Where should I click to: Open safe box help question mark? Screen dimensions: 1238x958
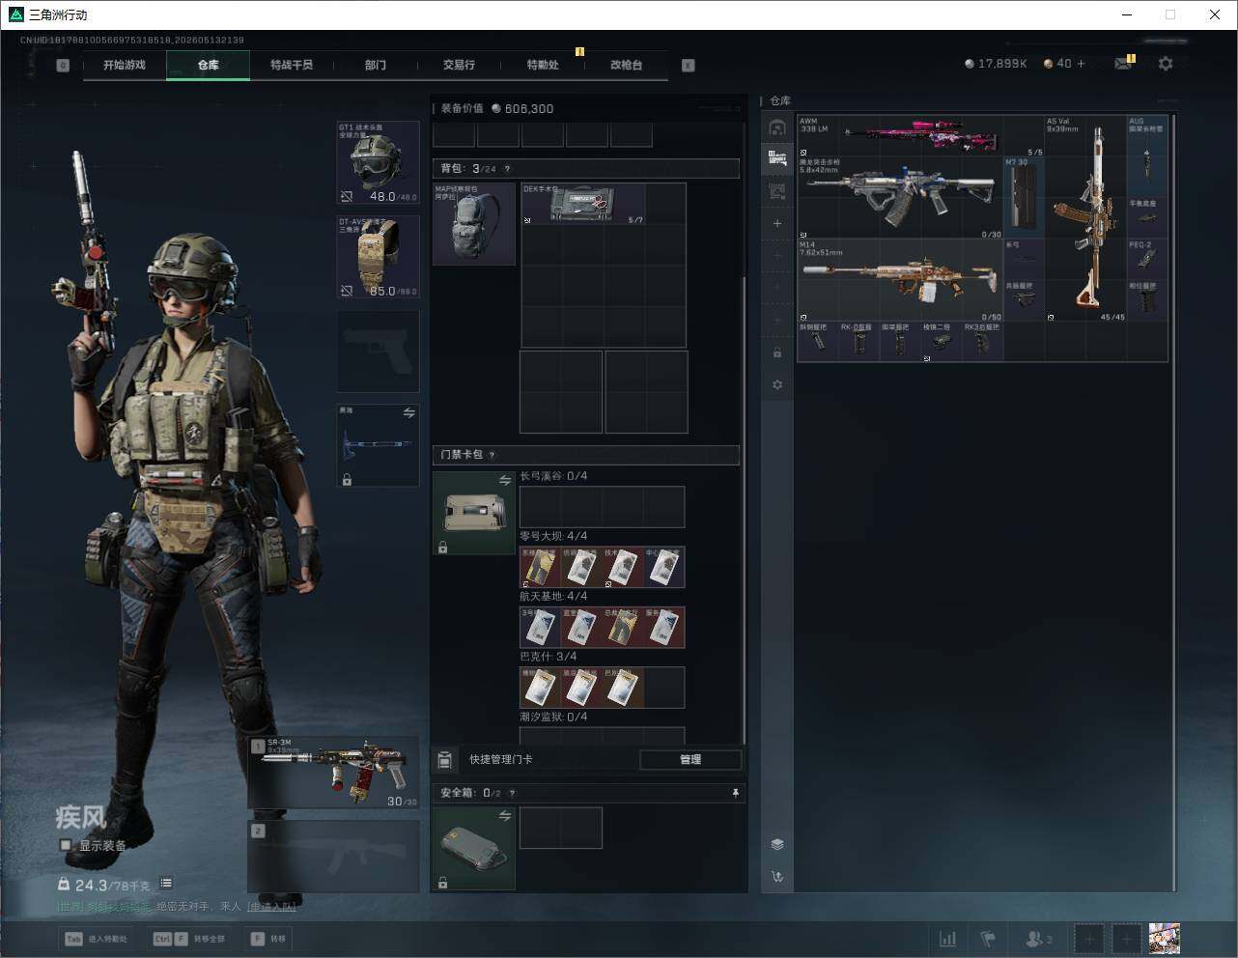point(512,793)
